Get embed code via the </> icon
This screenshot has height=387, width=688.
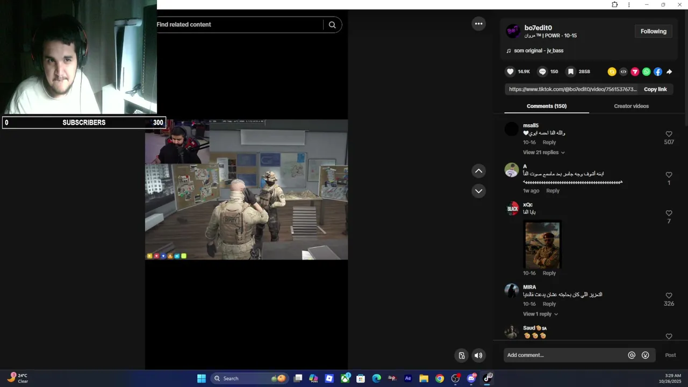[x=623, y=71]
